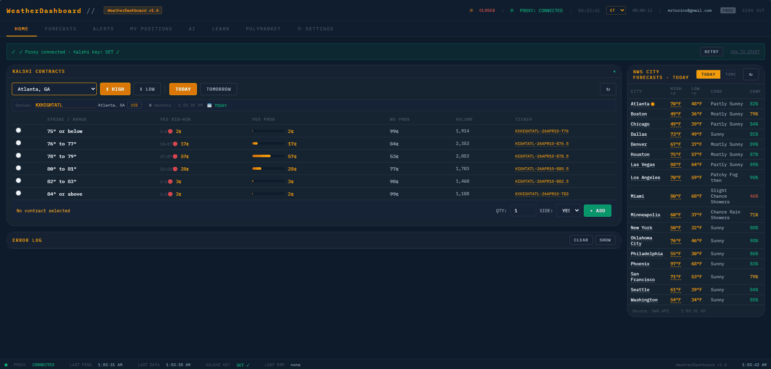Refresh the NWS city forecasts panel
Viewport: 771px width, 369px height.
(x=750, y=75)
